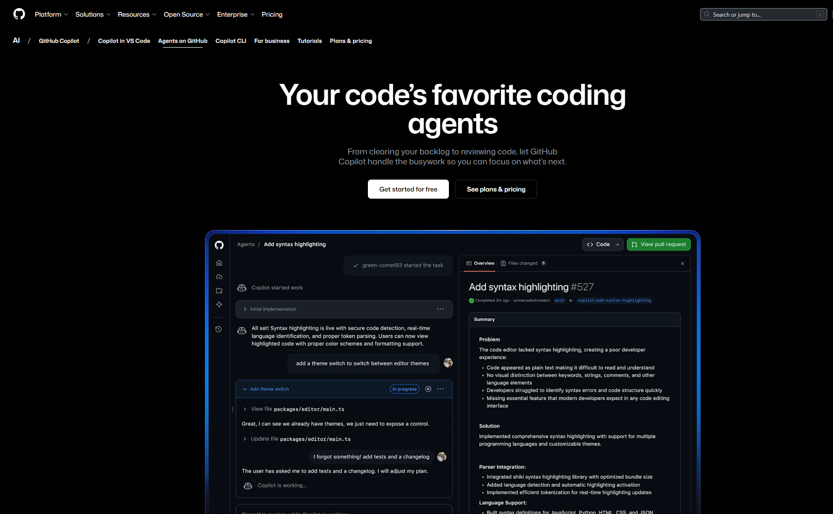
Task: Click the GitHub logo in the top navigation
Action: 19,14
